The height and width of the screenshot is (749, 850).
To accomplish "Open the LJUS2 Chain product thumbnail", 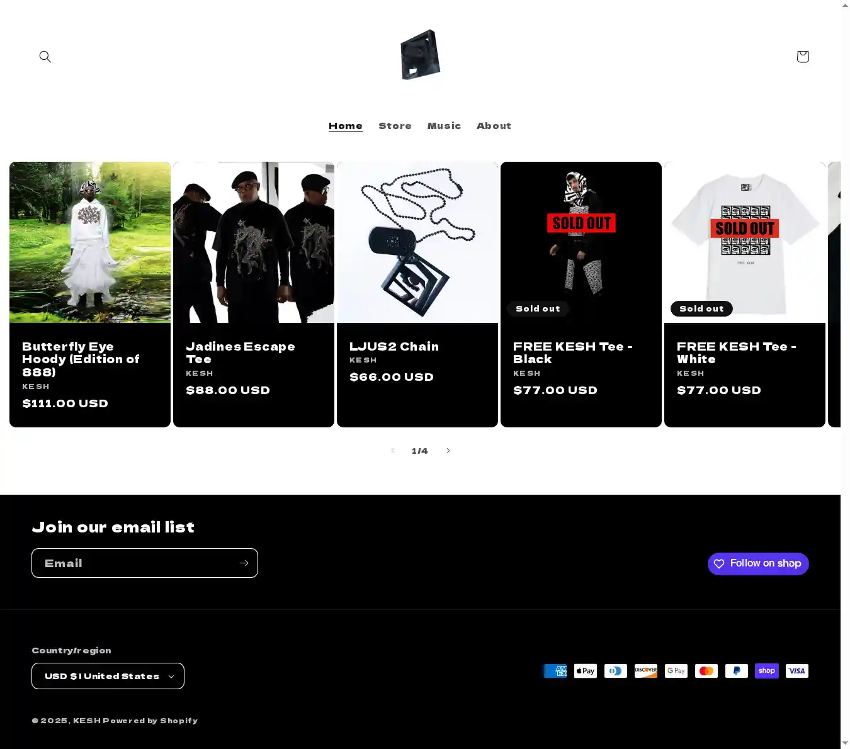I will 417,242.
